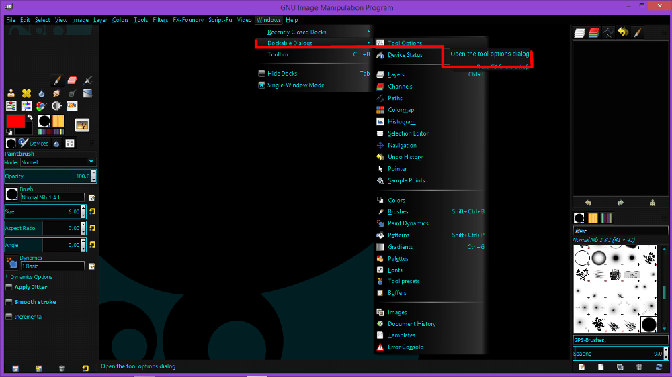The width and height of the screenshot is (672, 377).
Task: Open Undo History tab in right dock
Action: pyautogui.click(x=623, y=32)
